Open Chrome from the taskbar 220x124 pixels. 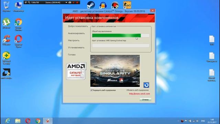coord(38,121)
